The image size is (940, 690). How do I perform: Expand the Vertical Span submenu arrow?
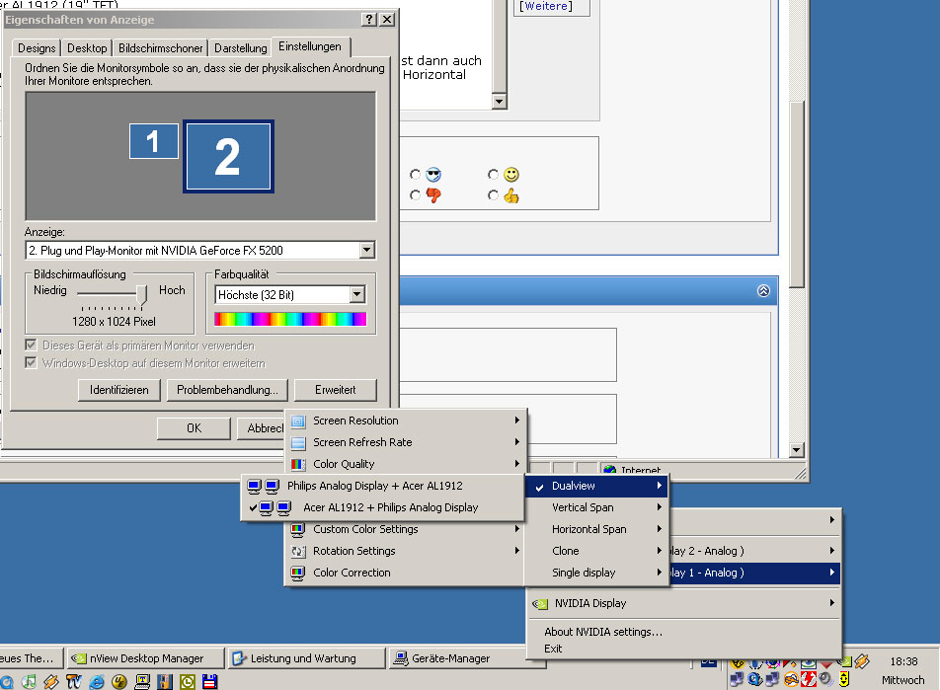click(x=659, y=507)
